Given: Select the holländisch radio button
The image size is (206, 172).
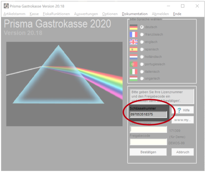Looking at the screenshot, I should pyautogui.click(x=142, y=57).
